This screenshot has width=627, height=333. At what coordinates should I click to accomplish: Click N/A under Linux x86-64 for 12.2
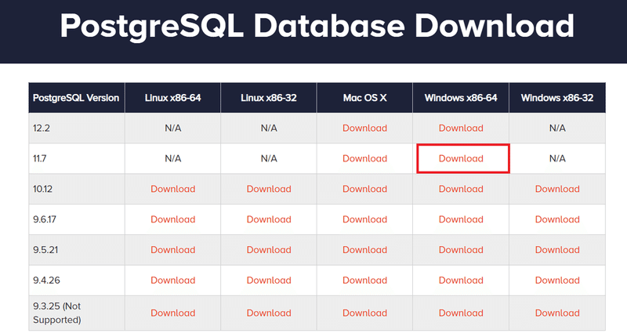[172, 128]
